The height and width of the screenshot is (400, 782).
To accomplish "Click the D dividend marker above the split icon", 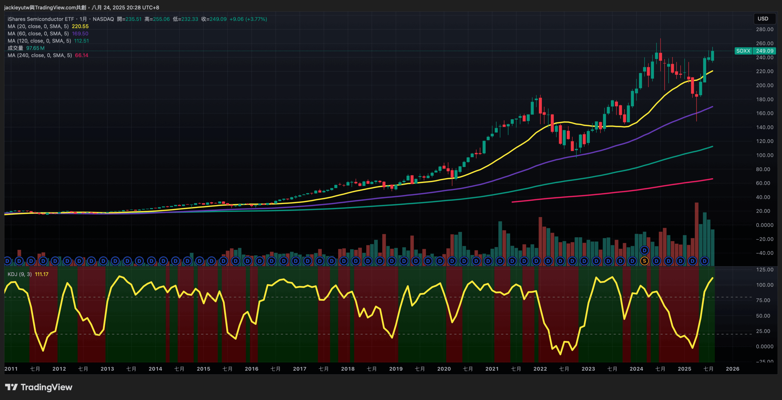I will (644, 251).
